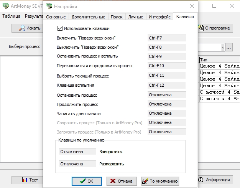Click hotkey field for Записать дамп памяти

167,113
